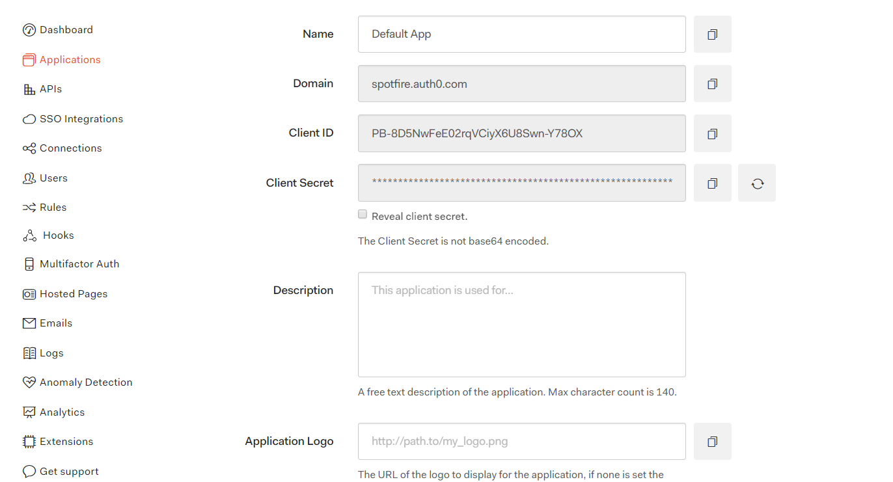
Task: Click the Anomaly Detection heart icon
Action: coord(29,382)
